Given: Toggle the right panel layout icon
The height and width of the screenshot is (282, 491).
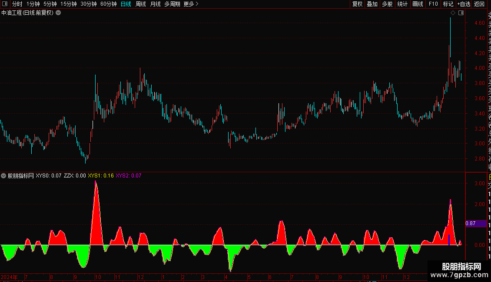Looking at the screenshot, I should tap(461, 13).
